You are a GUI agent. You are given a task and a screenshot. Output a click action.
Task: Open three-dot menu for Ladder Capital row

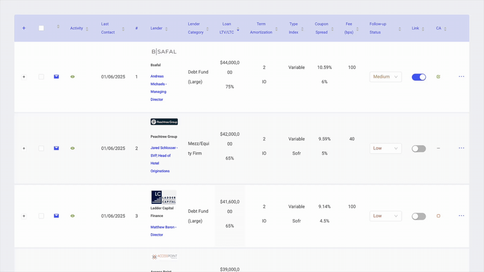click(461, 216)
